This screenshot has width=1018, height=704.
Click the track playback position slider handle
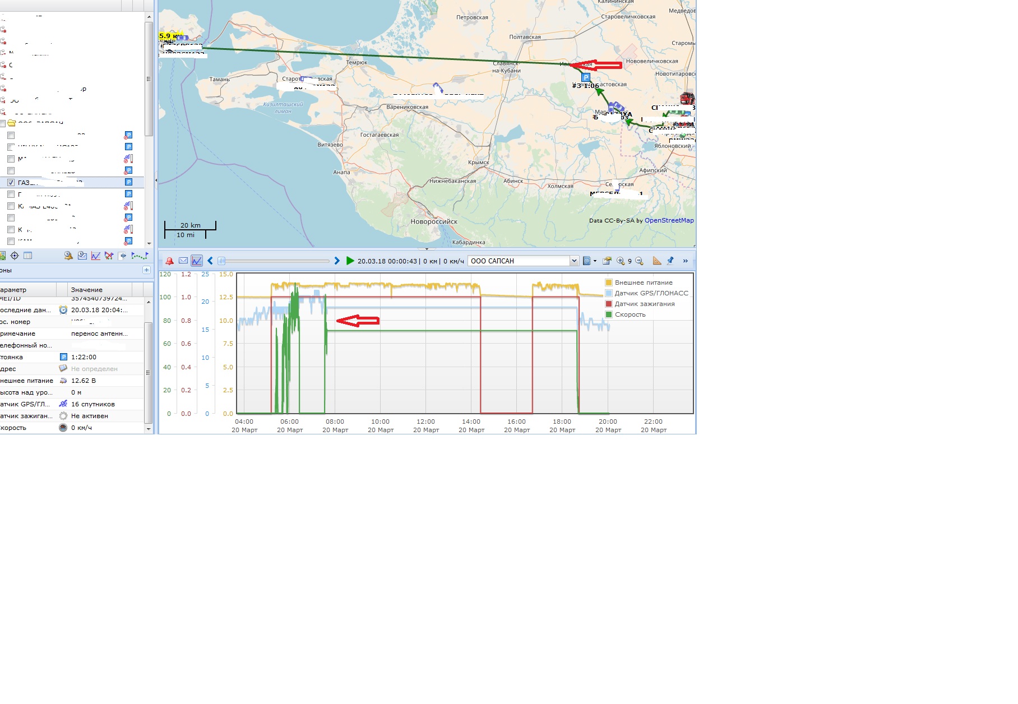(x=222, y=261)
